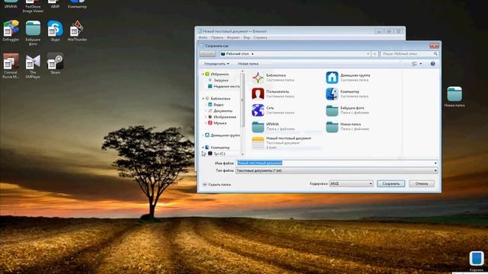The height and width of the screenshot is (274, 488).
Task: Launch the Steam desktop shortcut
Action: coord(55,64)
